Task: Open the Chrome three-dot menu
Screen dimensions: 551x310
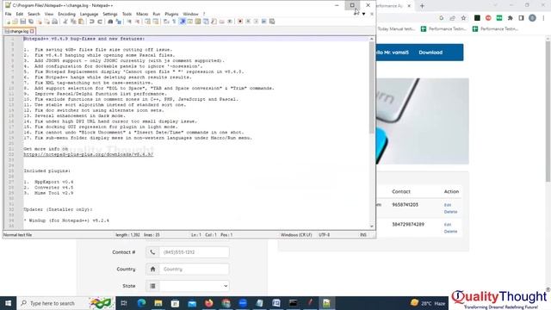Action: (544, 18)
